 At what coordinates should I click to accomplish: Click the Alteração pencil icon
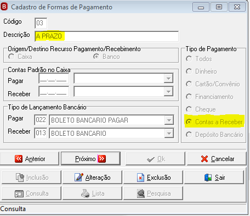pyautogui.click(x=79, y=178)
